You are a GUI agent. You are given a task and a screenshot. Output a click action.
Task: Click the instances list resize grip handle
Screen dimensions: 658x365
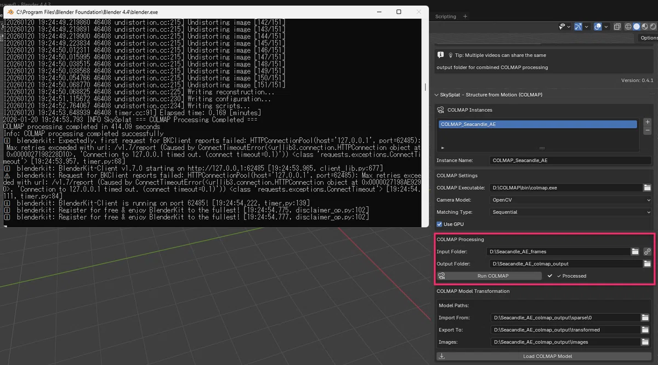click(542, 148)
